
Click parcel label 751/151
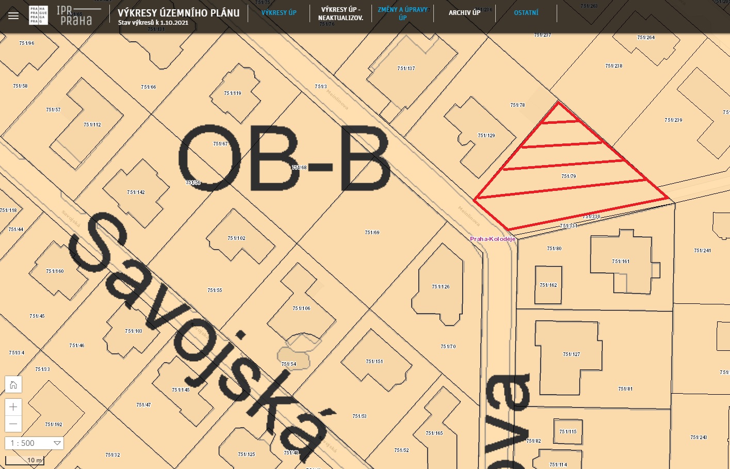click(375, 362)
